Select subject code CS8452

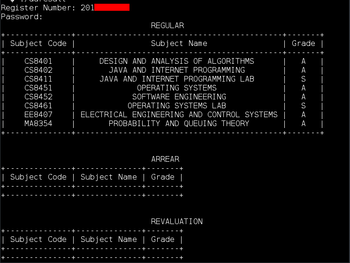pos(38,97)
